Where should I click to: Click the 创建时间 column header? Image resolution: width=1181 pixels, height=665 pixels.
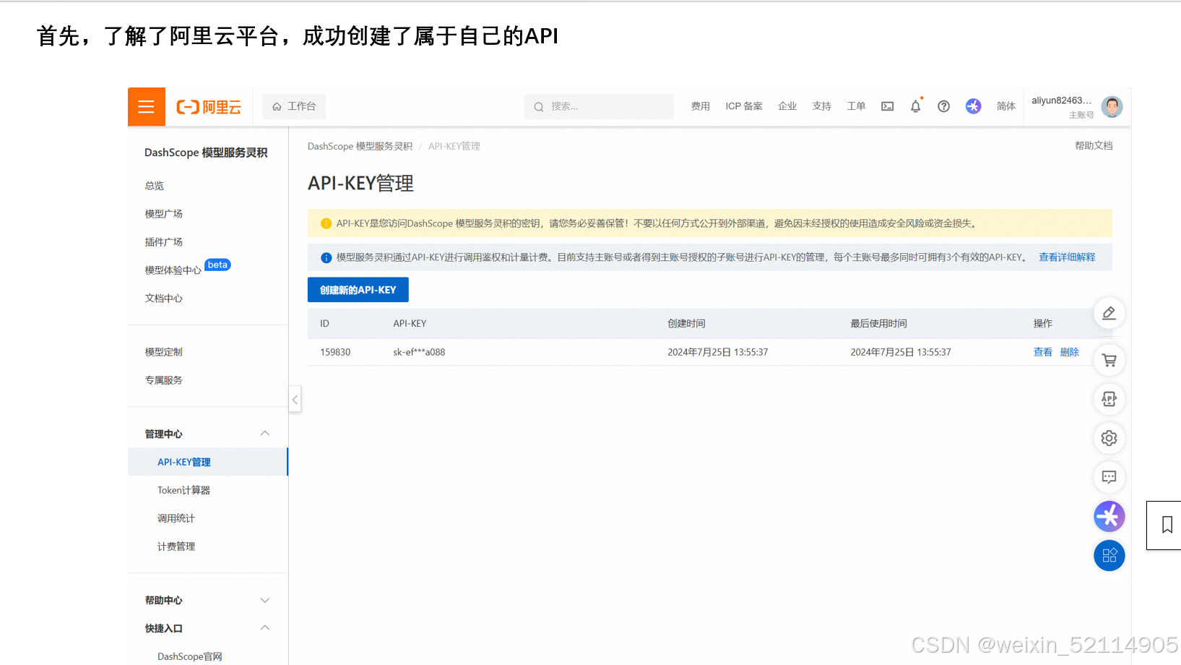tap(686, 324)
